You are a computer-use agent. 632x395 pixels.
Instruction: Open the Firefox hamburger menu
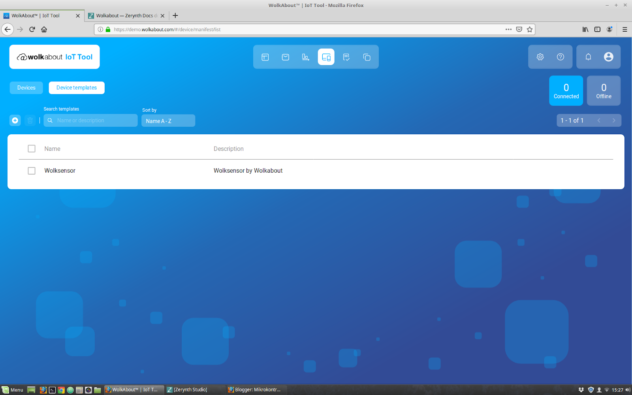[624, 29]
